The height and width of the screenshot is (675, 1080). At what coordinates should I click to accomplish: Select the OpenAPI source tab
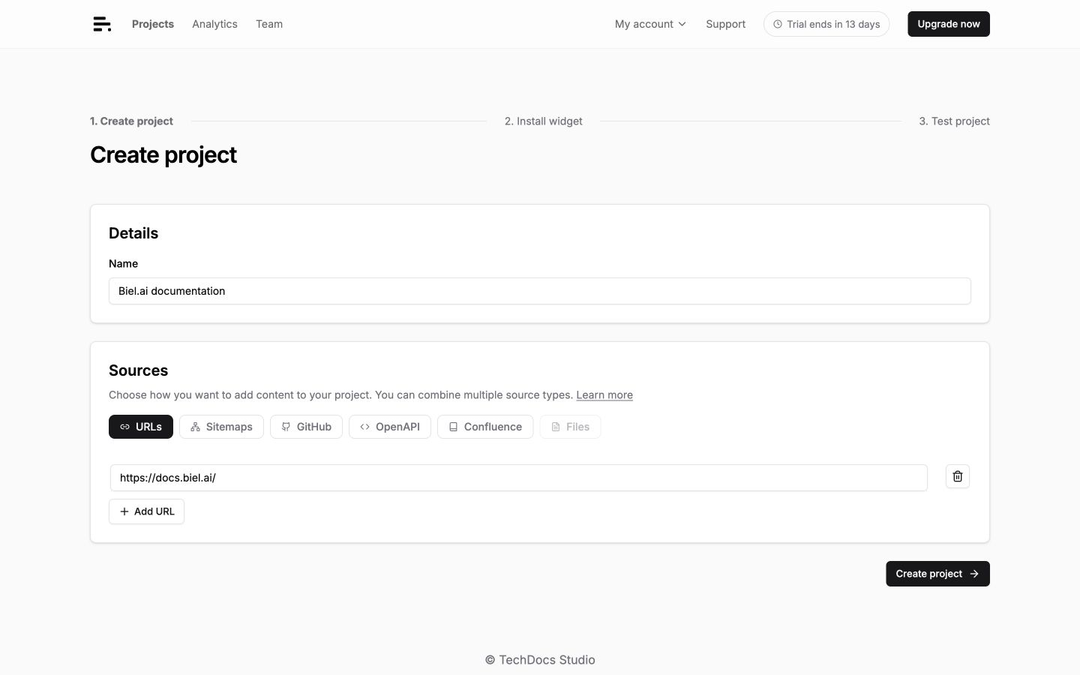pos(390,427)
